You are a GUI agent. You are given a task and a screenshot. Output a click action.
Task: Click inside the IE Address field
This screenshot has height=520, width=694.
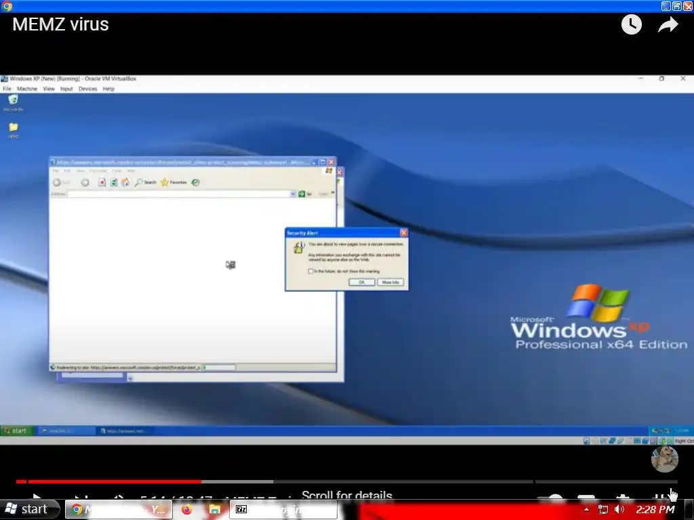point(179,194)
